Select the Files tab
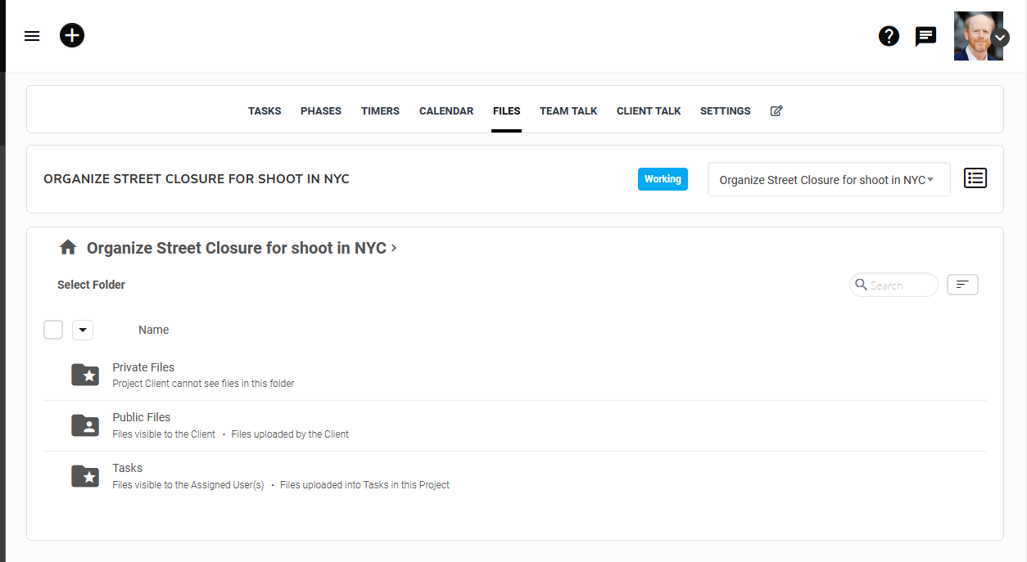The height and width of the screenshot is (562, 1027). point(506,110)
